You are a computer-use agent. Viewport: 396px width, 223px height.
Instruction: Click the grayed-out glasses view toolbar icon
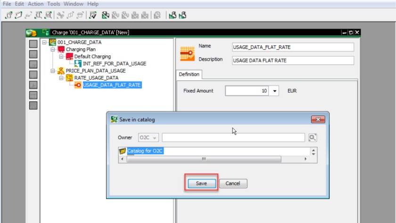coord(28,15)
